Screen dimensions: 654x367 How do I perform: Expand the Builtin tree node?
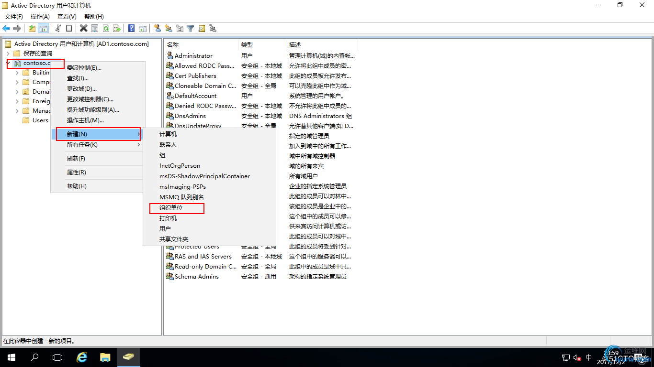click(x=17, y=73)
